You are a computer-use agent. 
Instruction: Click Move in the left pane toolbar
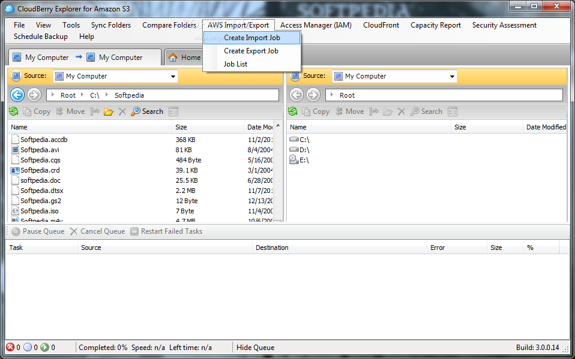tap(70, 111)
